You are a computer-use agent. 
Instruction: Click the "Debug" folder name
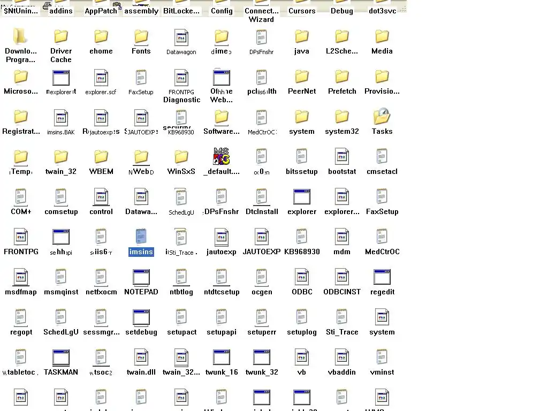342,11
